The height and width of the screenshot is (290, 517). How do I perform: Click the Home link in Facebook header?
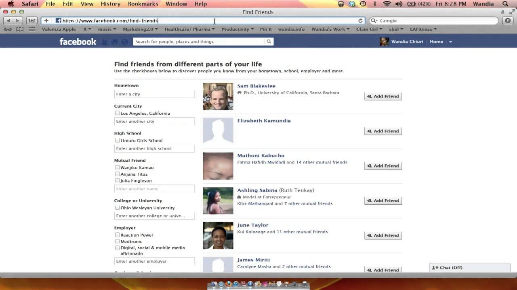point(436,41)
